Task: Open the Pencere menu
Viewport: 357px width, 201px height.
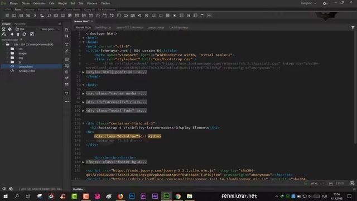Action: [92, 3]
